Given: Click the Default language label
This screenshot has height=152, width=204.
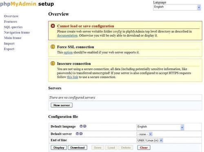Looking at the screenshot, I should point(63,126).
